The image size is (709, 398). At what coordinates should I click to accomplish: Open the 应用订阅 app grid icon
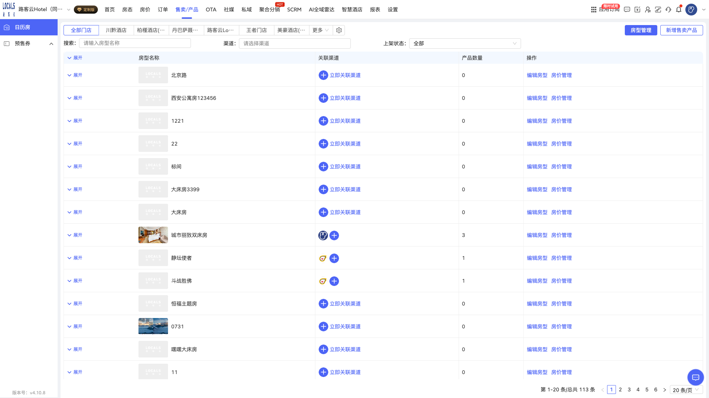pos(593,10)
